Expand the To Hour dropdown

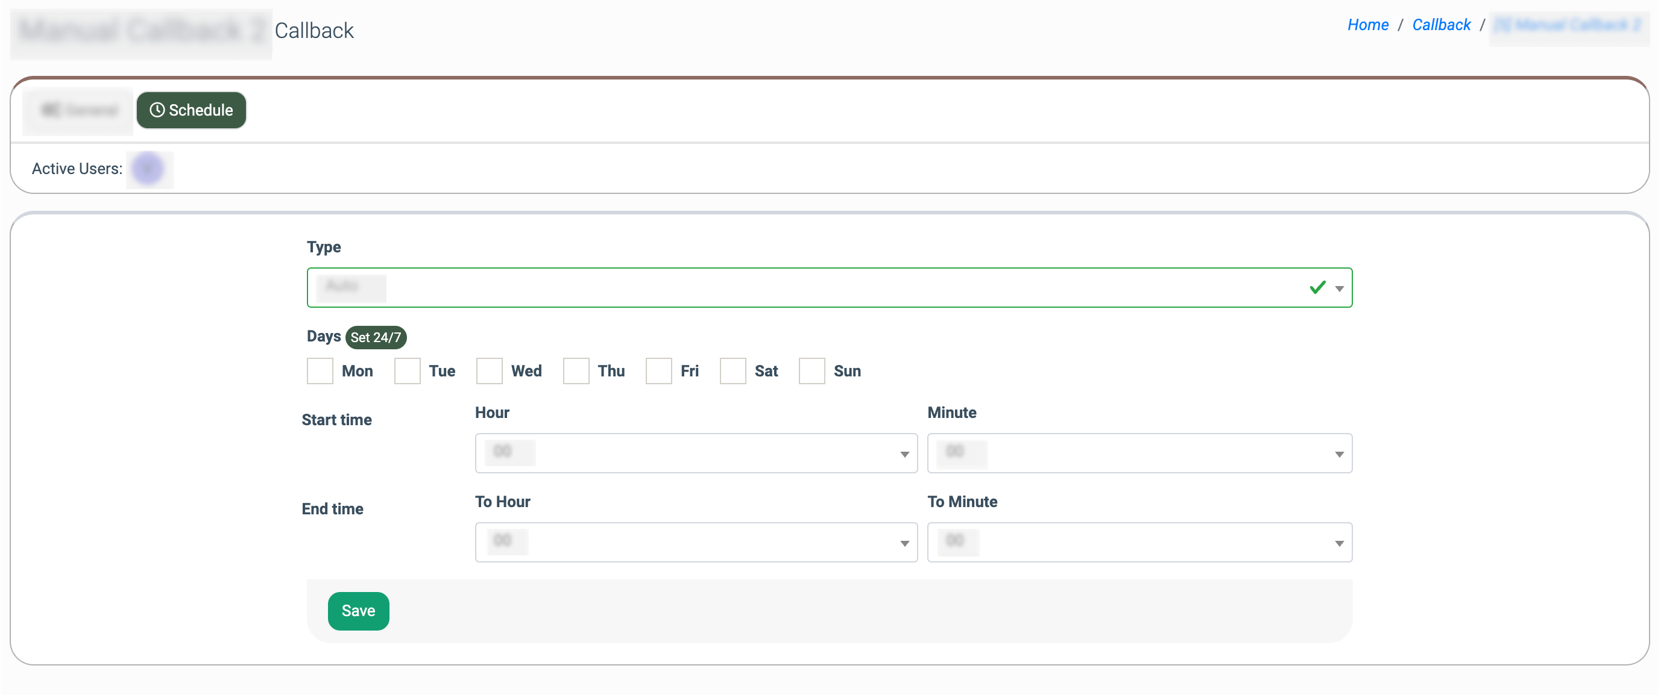696,543
